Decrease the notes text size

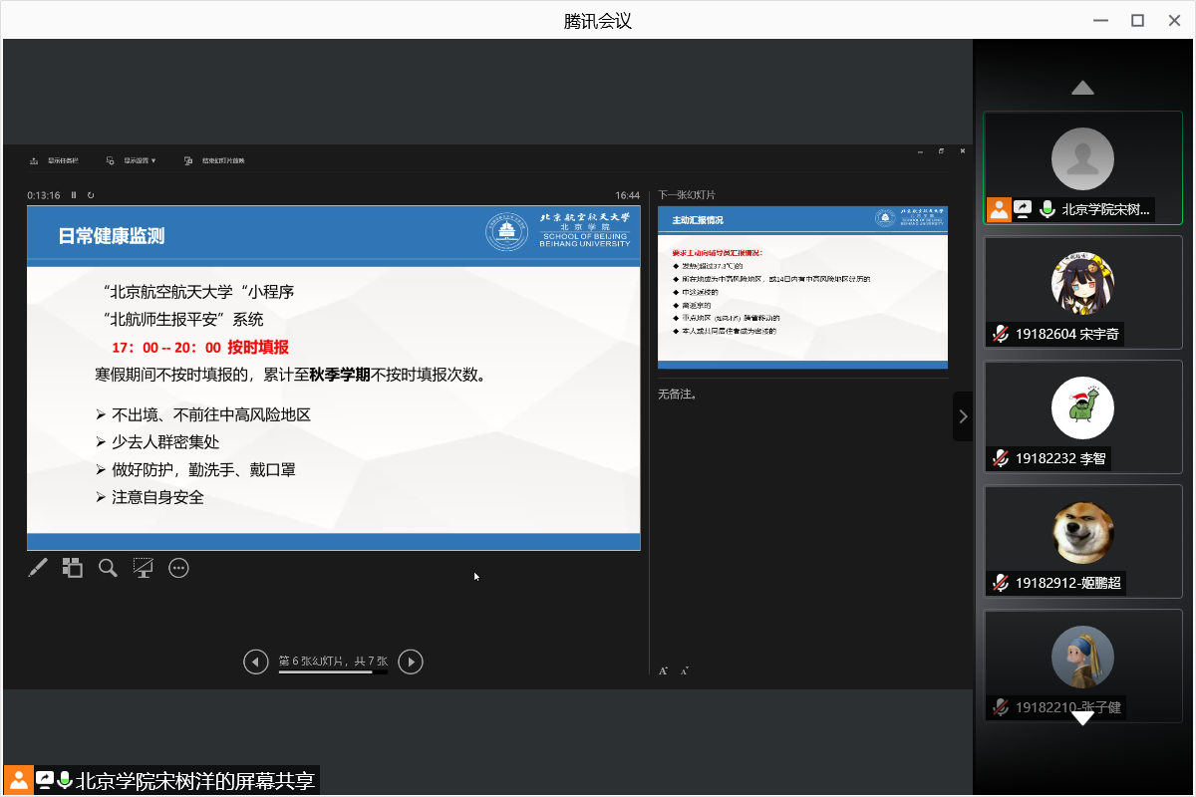pyautogui.click(x=685, y=670)
